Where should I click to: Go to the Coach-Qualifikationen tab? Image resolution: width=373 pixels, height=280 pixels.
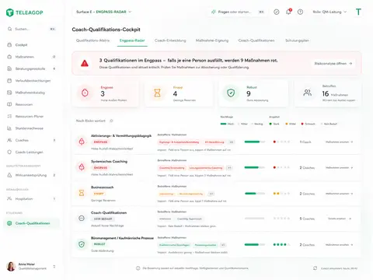(x=256, y=40)
